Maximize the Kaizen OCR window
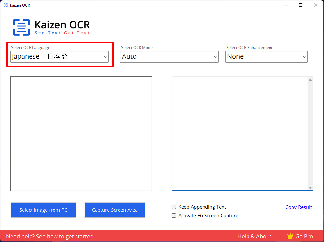Viewport: 324px width, 242px height. [300, 5]
